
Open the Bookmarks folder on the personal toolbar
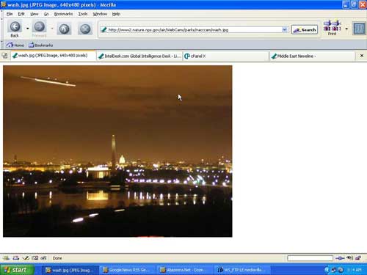click(41, 45)
